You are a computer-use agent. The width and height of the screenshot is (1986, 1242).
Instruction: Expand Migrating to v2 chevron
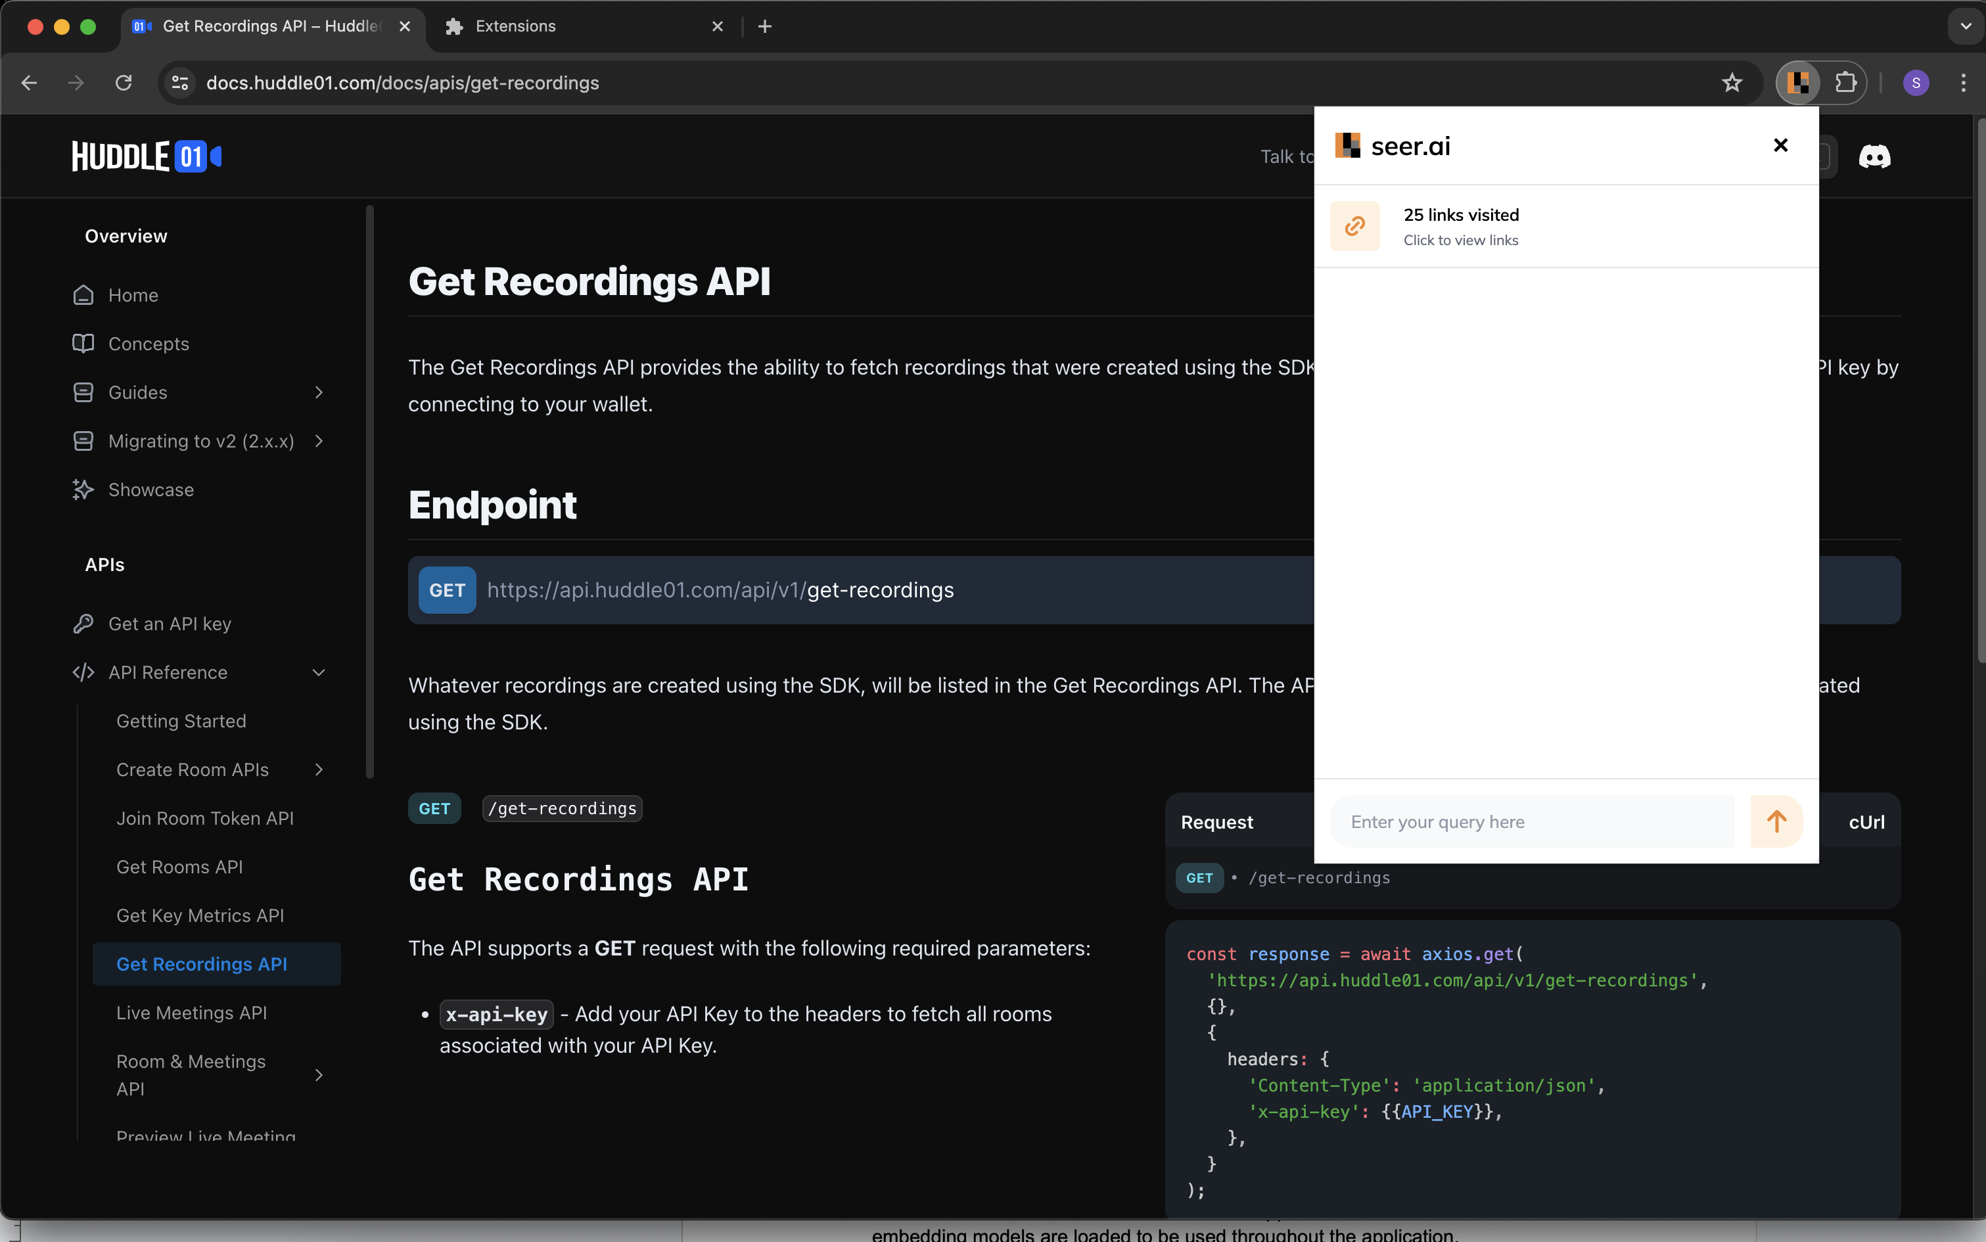319,441
